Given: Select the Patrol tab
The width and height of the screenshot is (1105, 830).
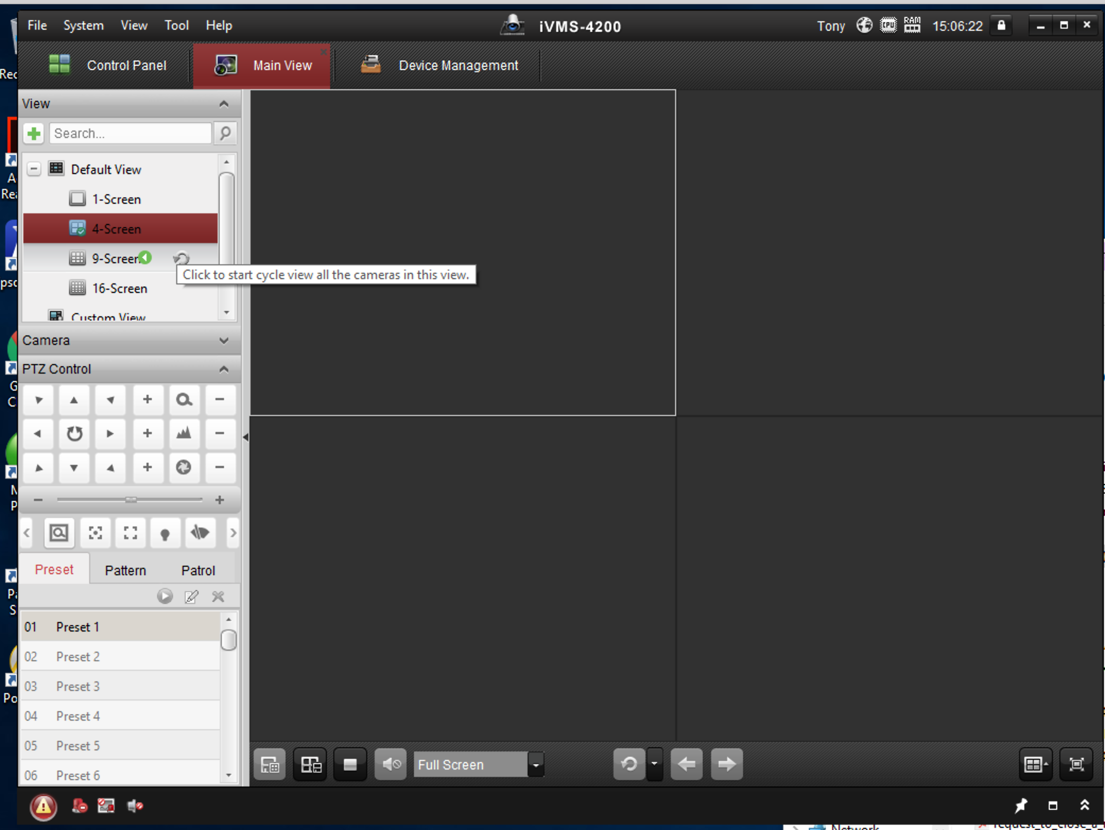Looking at the screenshot, I should click(x=198, y=570).
